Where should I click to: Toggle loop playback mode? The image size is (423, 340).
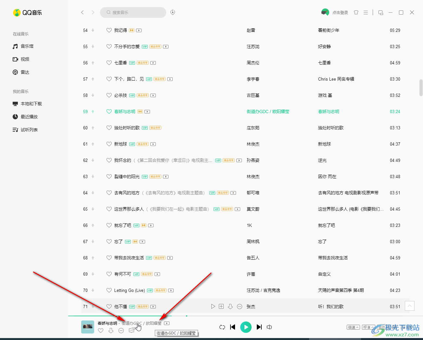pyautogui.click(x=222, y=327)
